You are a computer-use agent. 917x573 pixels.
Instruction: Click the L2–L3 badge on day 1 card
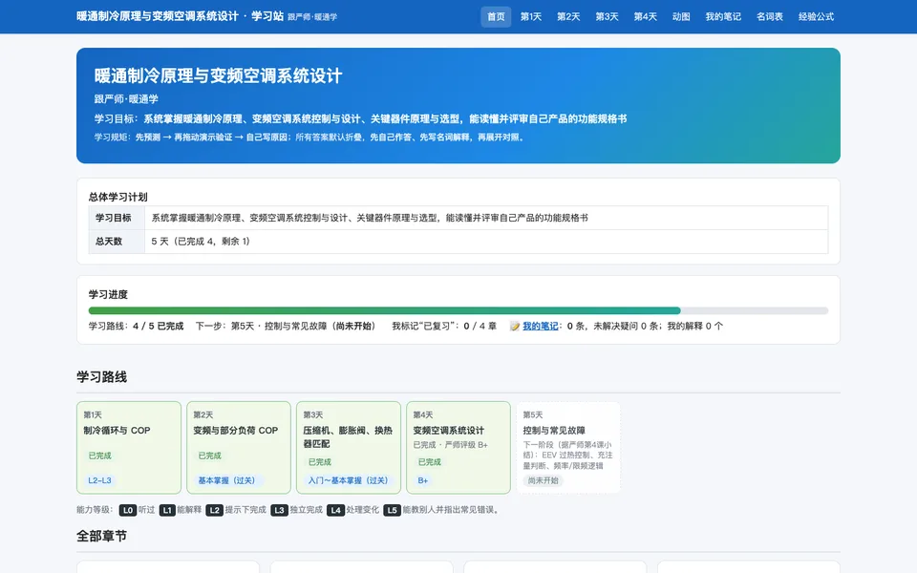(x=99, y=480)
